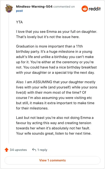Open the Mindless-Warning-504 username profile link

tap(34, 7)
